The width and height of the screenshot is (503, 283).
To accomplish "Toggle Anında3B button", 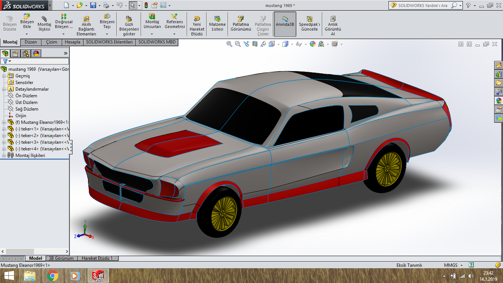I will 285,24.
